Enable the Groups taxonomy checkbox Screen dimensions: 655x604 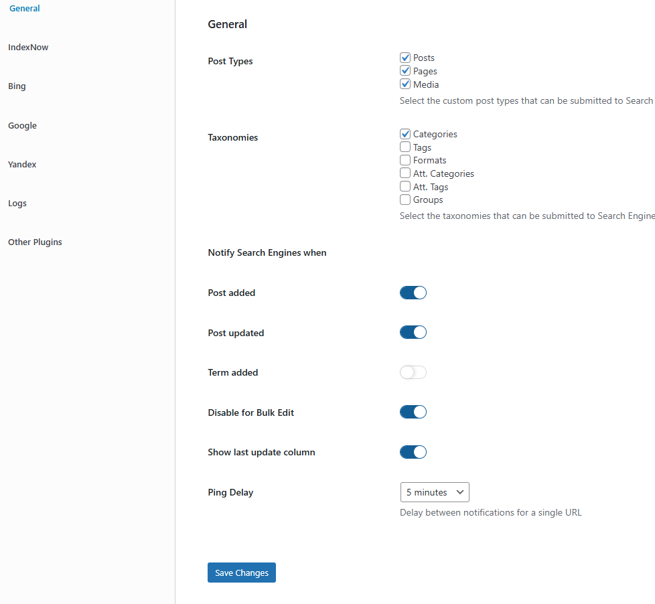[x=405, y=200]
